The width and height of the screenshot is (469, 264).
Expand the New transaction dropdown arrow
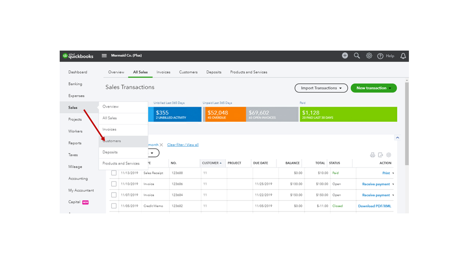click(x=390, y=88)
